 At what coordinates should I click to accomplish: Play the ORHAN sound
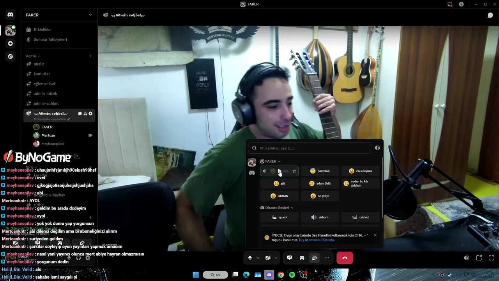pyautogui.click(x=279, y=196)
